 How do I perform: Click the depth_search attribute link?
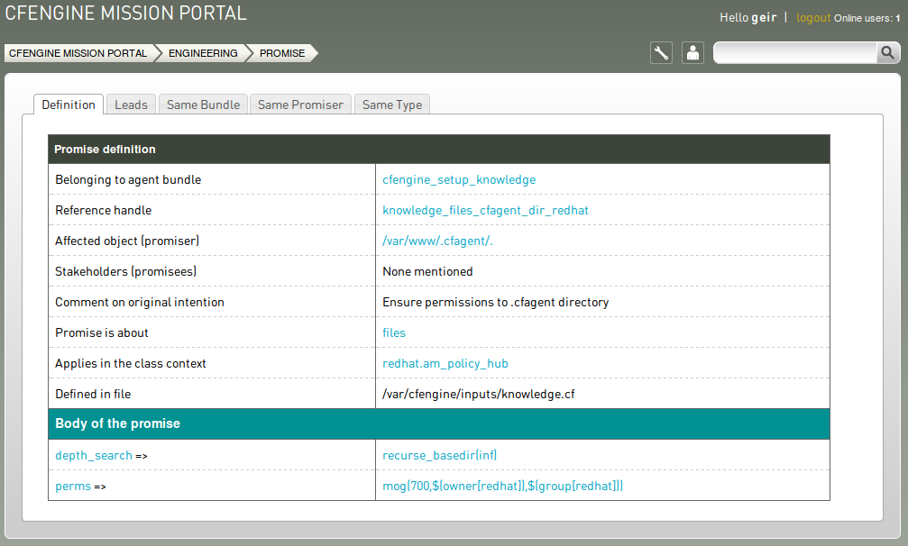coord(94,456)
